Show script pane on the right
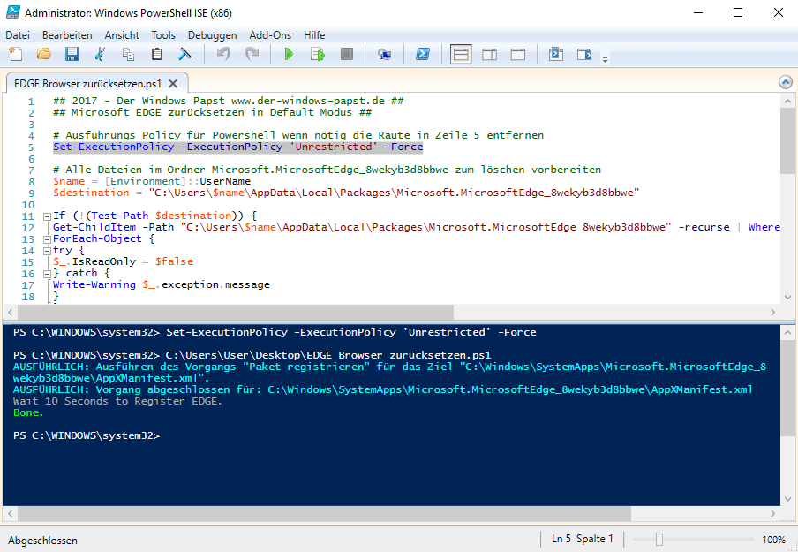This screenshot has width=798, height=552. point(489,55)
